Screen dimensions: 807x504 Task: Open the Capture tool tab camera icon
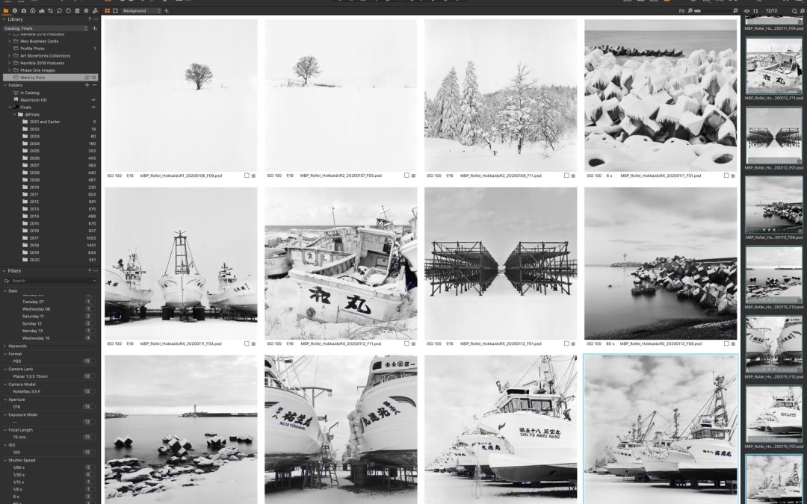point(24,10)
